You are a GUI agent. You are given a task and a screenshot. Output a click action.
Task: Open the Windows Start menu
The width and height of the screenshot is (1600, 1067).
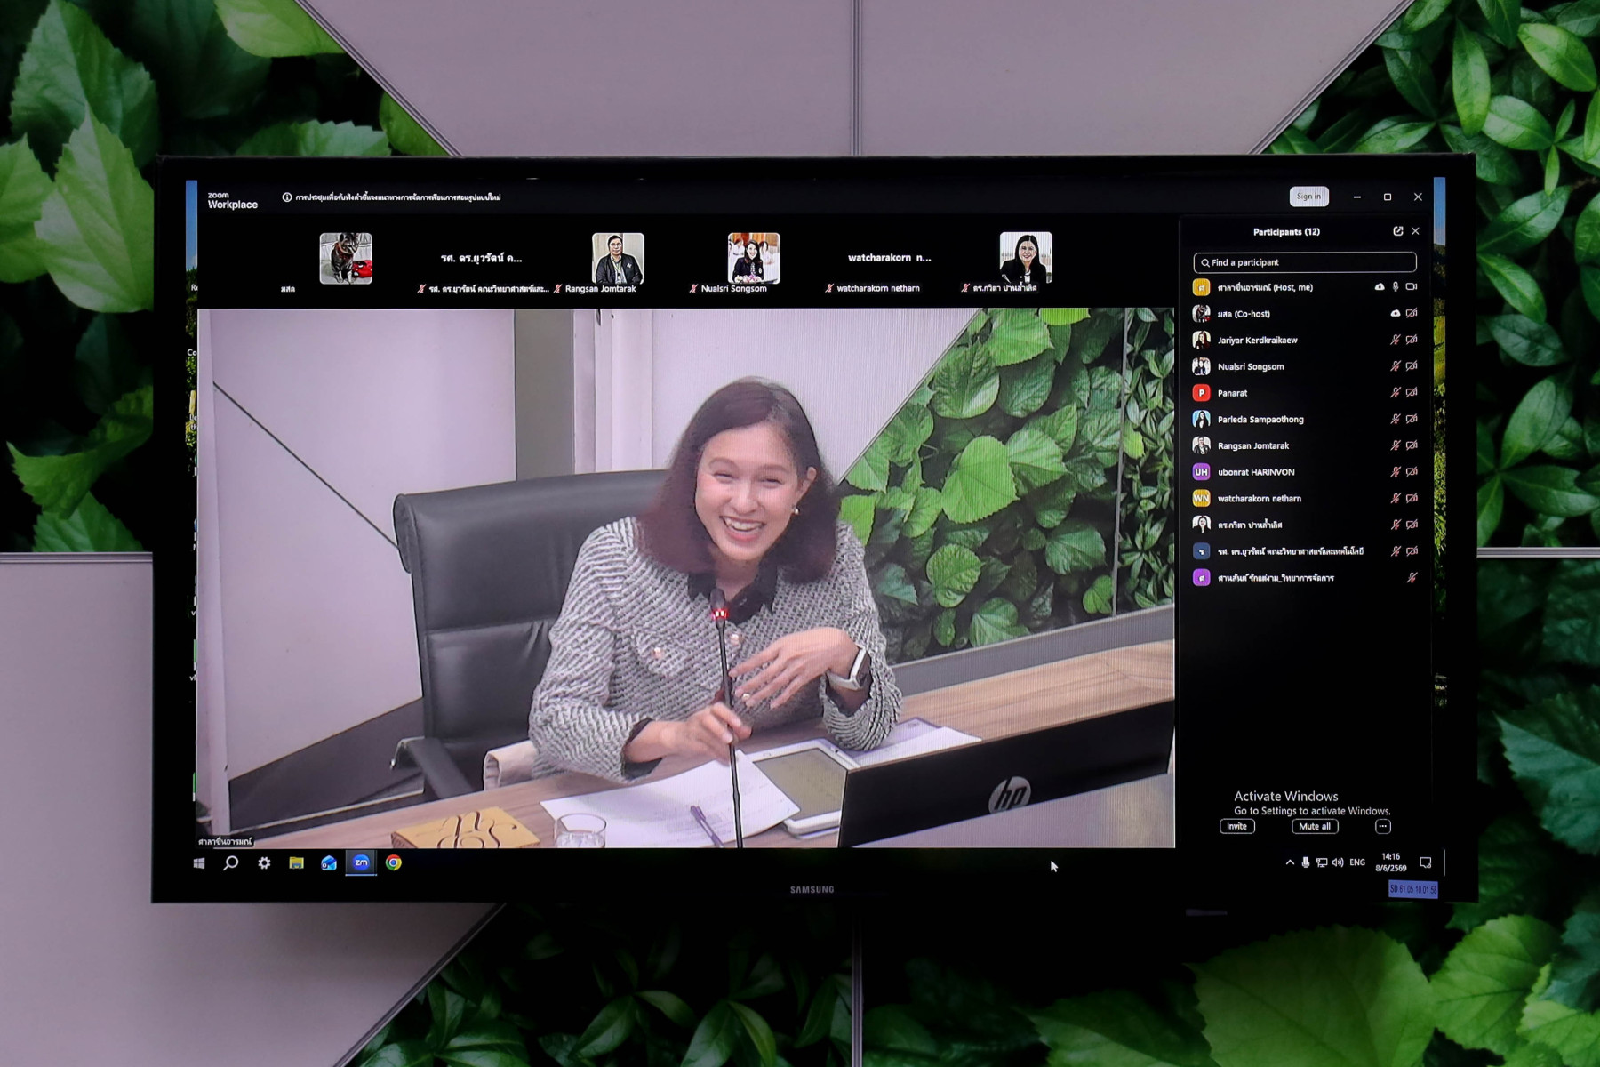click(x=199, y=863)
